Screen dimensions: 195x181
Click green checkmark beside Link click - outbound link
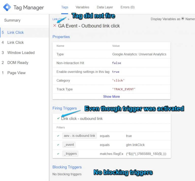pyautogui.click(x=58, y=118)
